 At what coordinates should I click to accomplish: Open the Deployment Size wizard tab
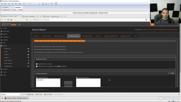click(126, 36)
